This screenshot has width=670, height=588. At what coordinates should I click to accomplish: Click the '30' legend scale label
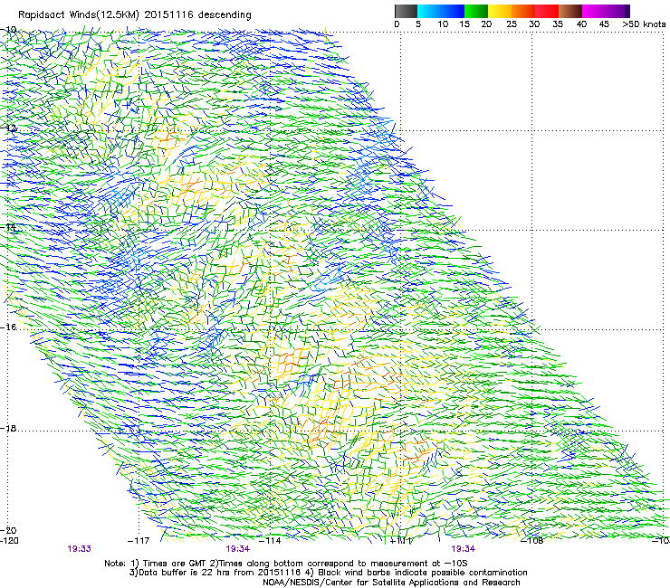click(x=534, y=24)
